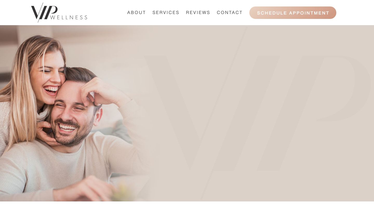The height and width of the screenshot is (210, 374).
Task: Navigate to the Contact page
Action: pos(230,12)
